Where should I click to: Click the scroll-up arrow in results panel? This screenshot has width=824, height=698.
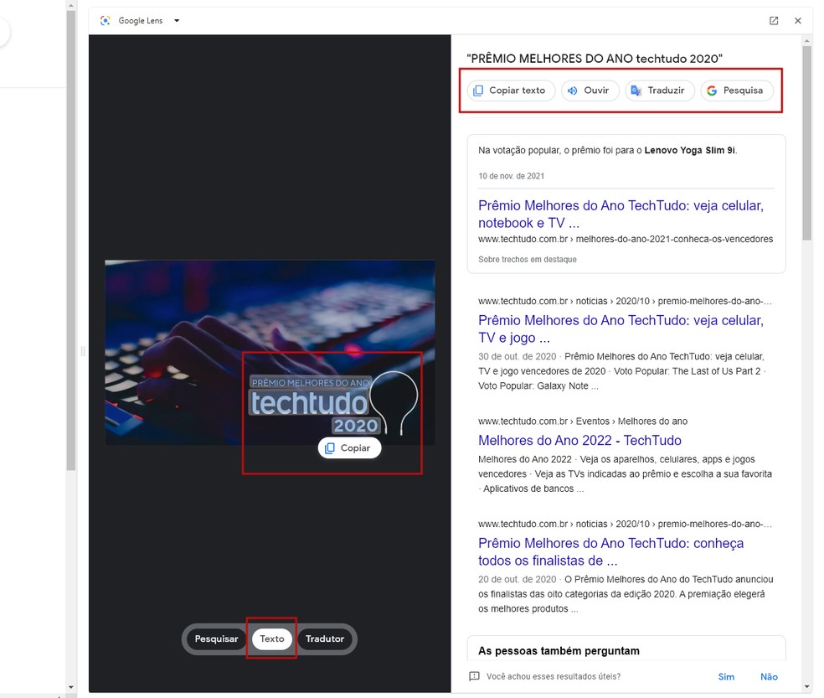click(807, 40)
